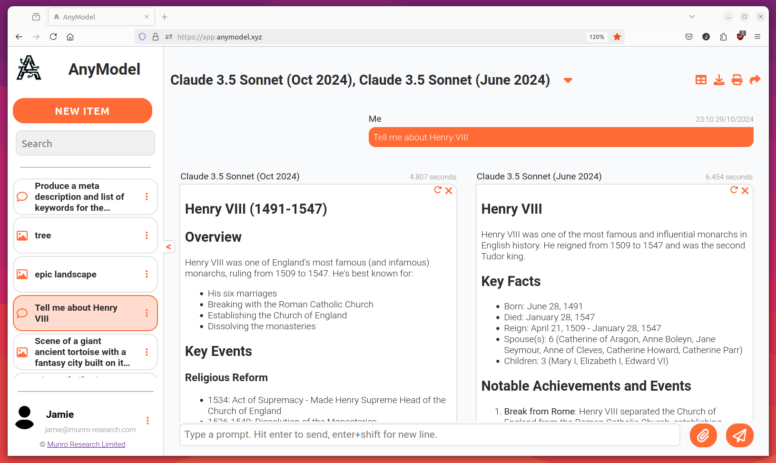
Task: Click 'Claude 3.5 Sonnet (Oct 2024)' response header
Action: pos(240,177)
